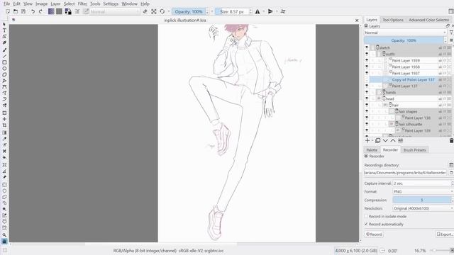
Task: Click the Open file folder icon
Action: tap(16, 11)
